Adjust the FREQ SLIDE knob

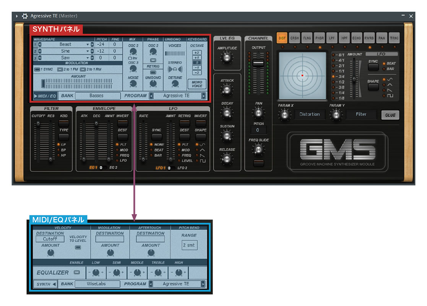[x=258, y=149]
